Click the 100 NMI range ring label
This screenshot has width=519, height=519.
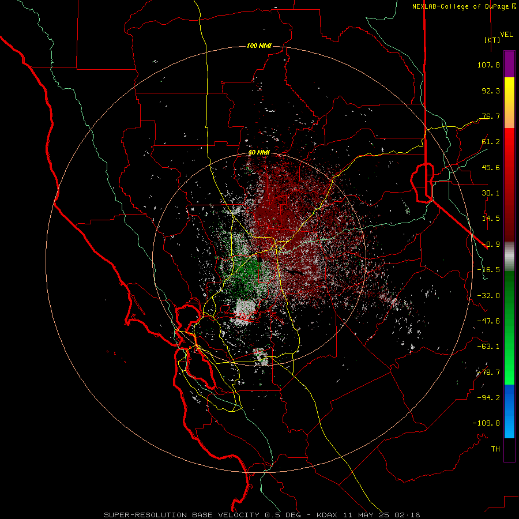tap(259, 46)
